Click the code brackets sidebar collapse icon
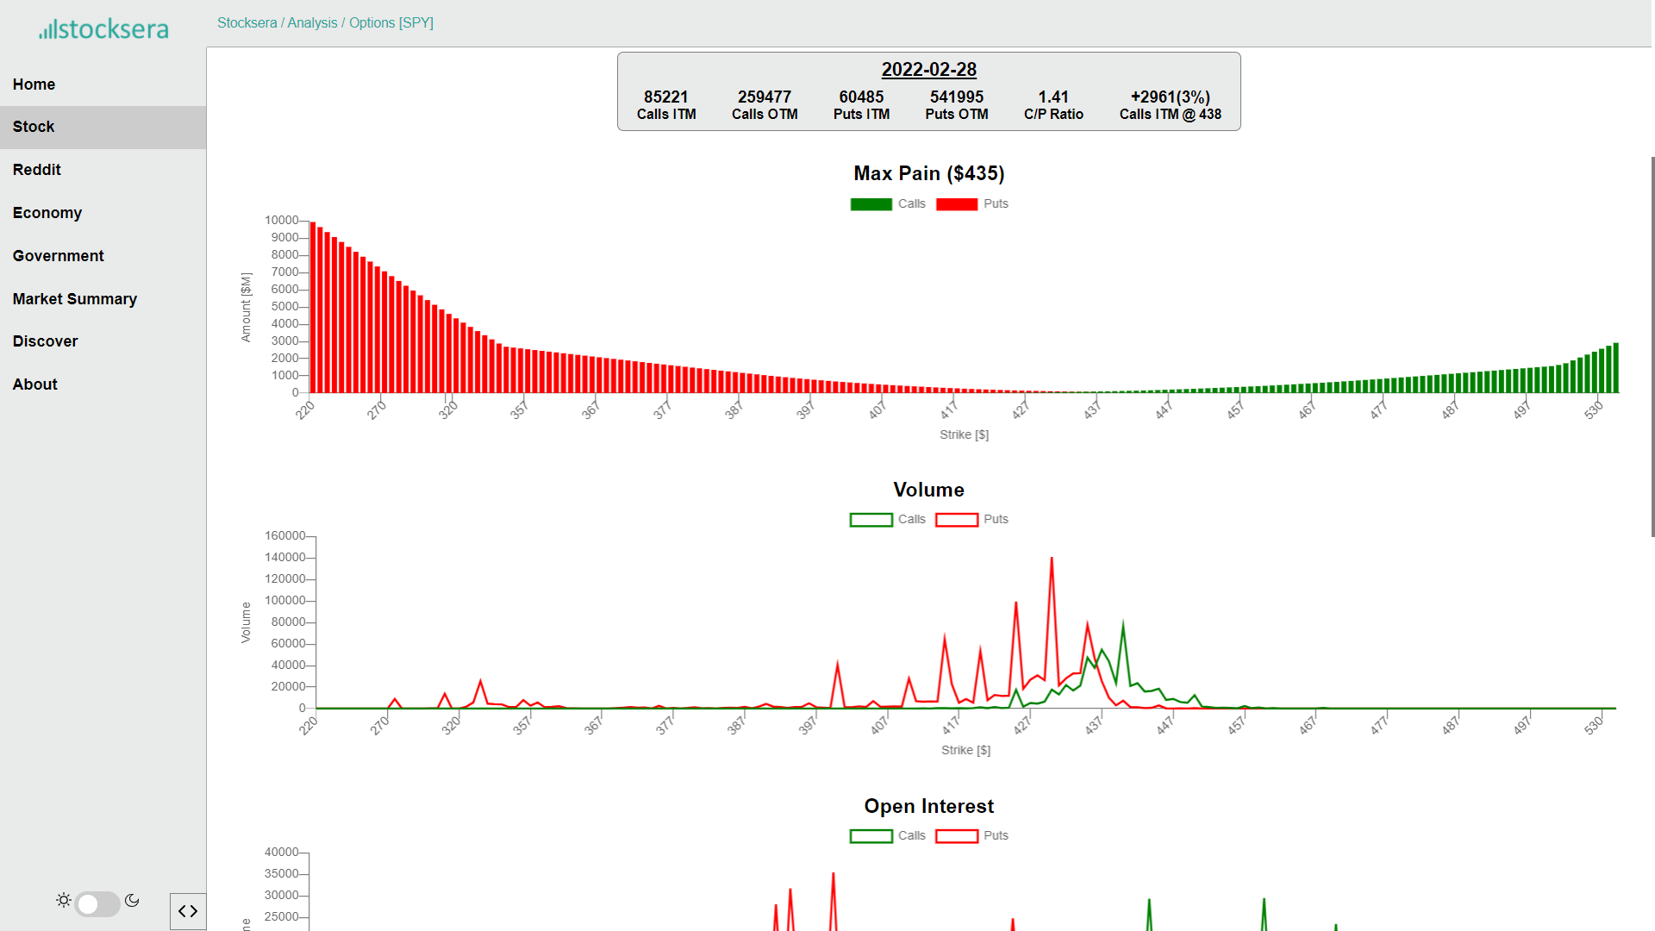Viewport: 1655px width, 931px height. [188, 911]
